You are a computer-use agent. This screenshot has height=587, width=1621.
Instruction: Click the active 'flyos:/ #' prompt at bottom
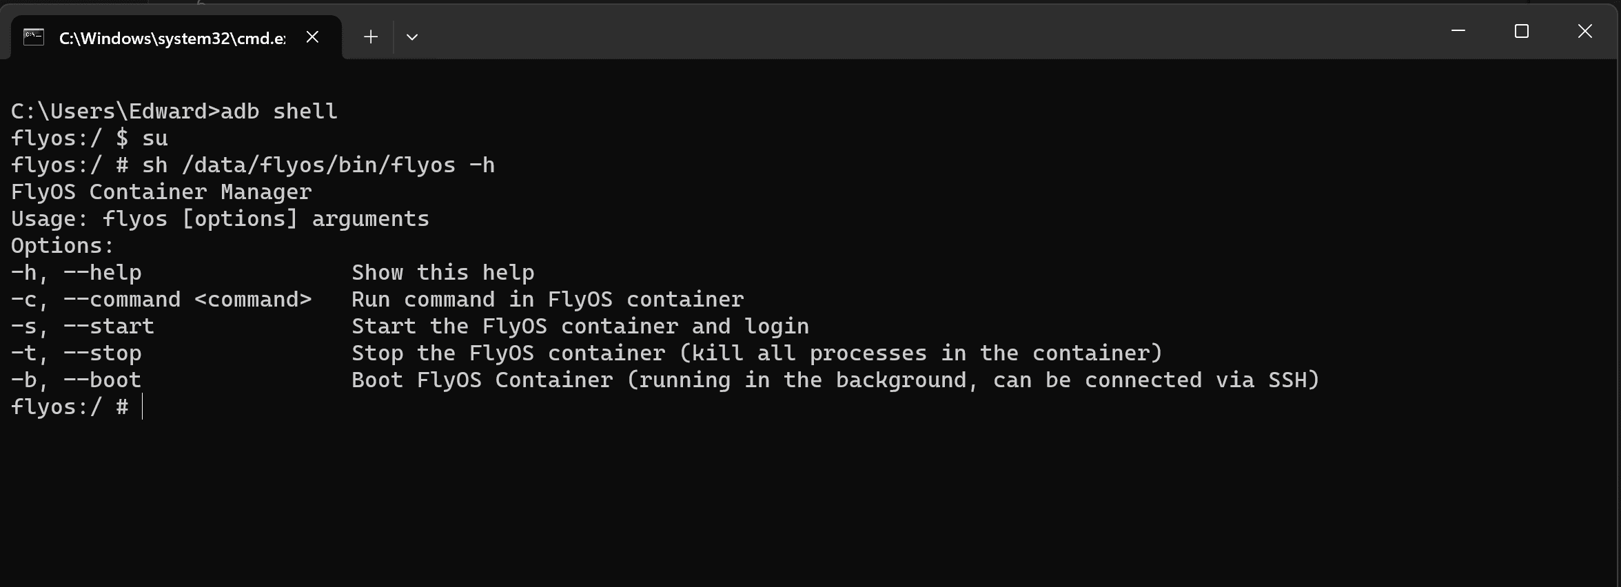click(x=70, y=406)
